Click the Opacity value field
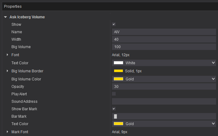The width and height of the screenshot is (218, 136). [164, 87]
